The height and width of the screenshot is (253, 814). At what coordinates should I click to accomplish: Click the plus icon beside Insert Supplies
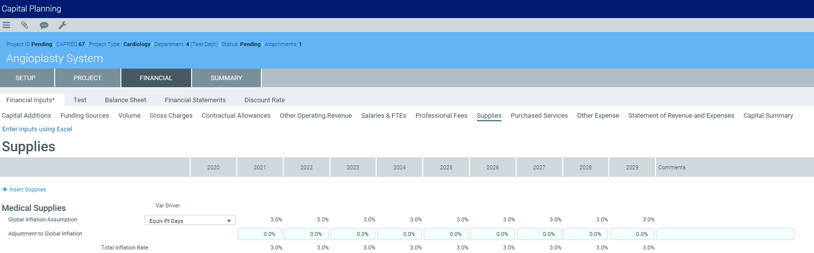5,189
